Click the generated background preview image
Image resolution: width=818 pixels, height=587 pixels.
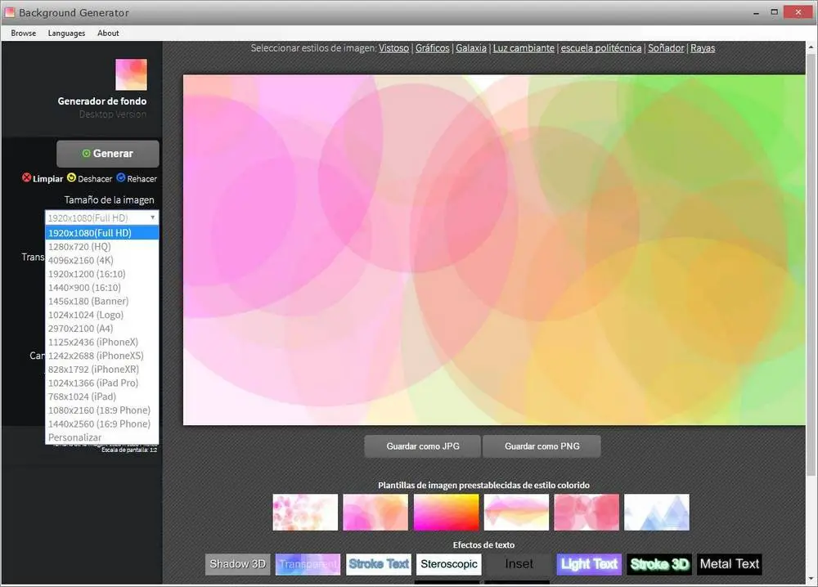pos(494,249)
